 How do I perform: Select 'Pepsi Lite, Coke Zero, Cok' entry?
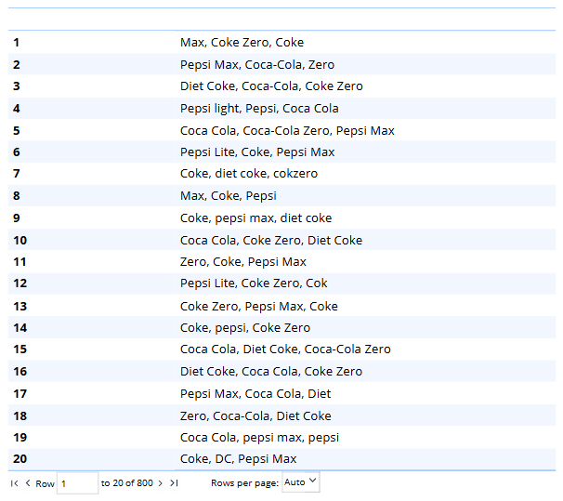254,283
